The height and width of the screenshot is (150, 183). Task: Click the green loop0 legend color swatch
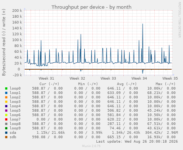click(6, 88)
